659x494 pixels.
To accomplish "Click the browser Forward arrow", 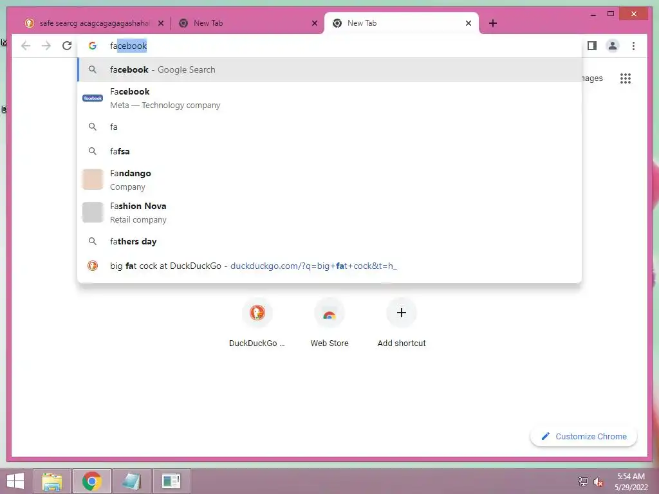I will [x=46, y=46].
